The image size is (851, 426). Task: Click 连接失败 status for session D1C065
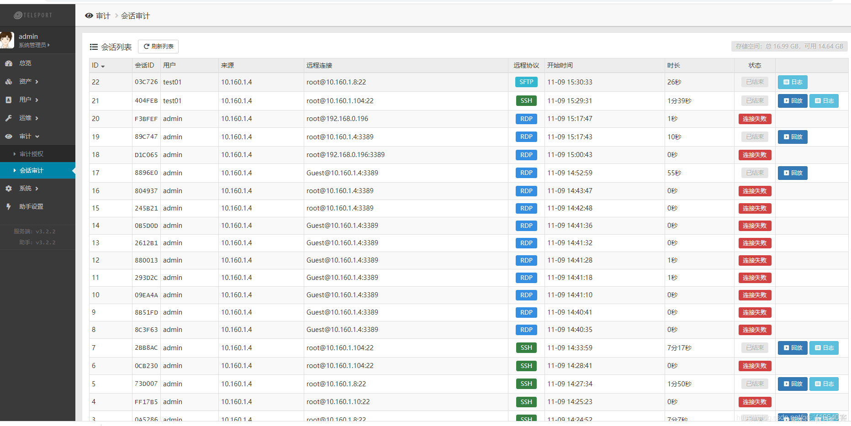(755, 155)
